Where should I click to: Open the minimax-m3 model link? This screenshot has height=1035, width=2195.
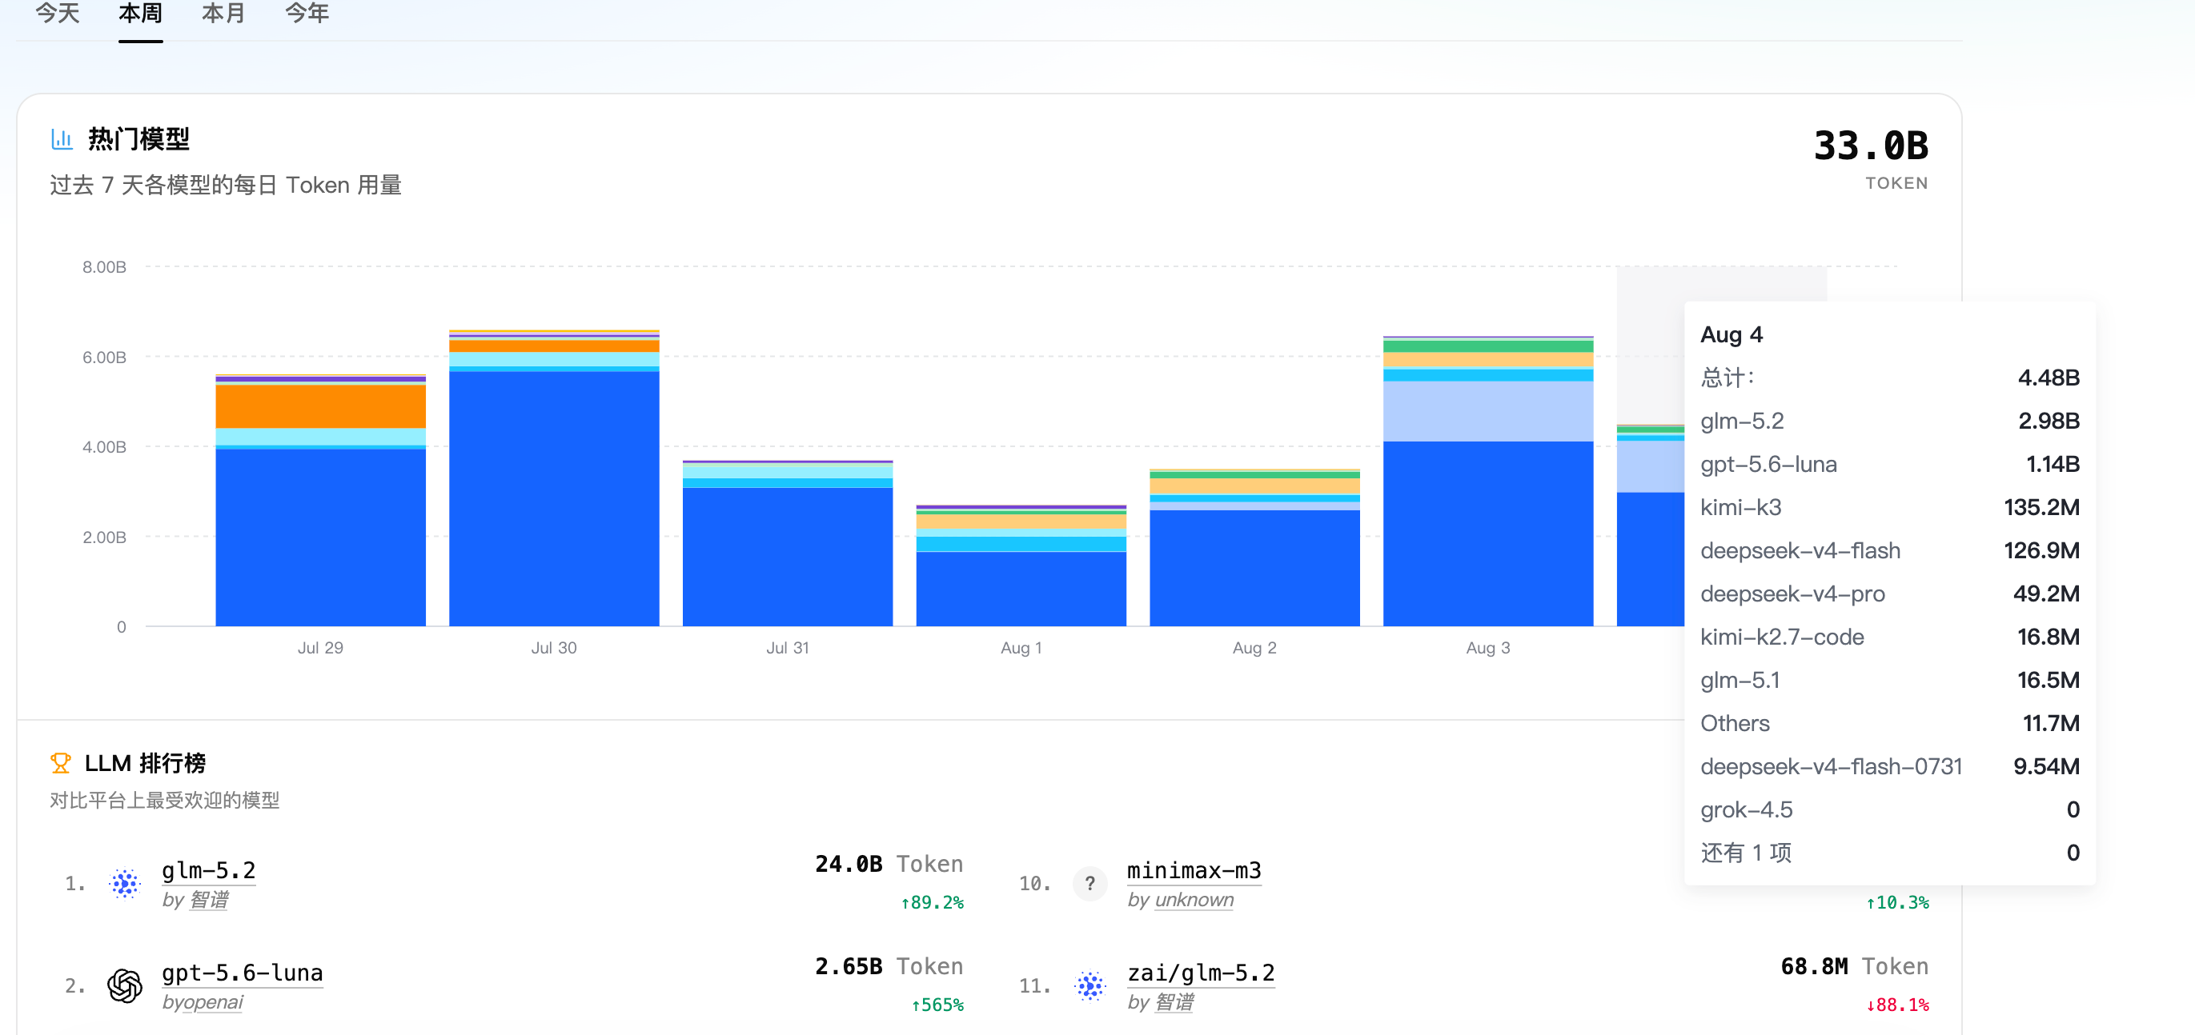click(x=1194, y=871)
